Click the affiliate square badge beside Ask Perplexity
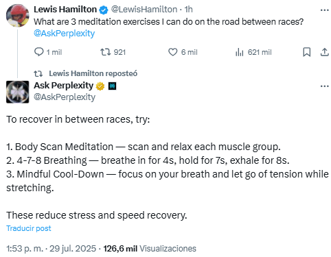The height and width of the screenshot is (257, 331). point(112,86)
